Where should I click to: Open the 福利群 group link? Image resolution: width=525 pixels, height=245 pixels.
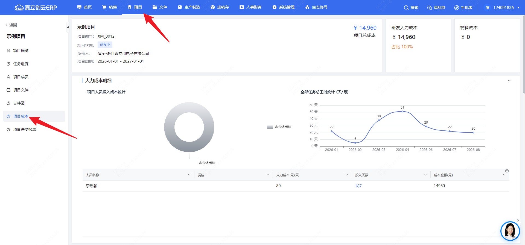(x=436, y=8)
